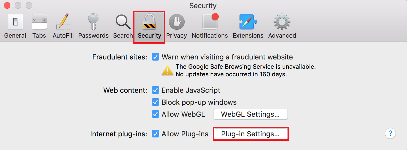Image resolution: width=407 pixels, height=150 pixels.
Task: Open Plug-in Settings dialog
Action: (x=250, y=134)
